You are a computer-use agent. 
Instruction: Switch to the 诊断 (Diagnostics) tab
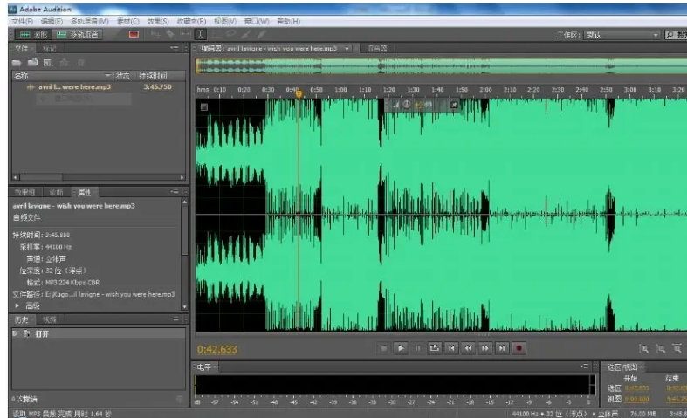click(56, 192)
